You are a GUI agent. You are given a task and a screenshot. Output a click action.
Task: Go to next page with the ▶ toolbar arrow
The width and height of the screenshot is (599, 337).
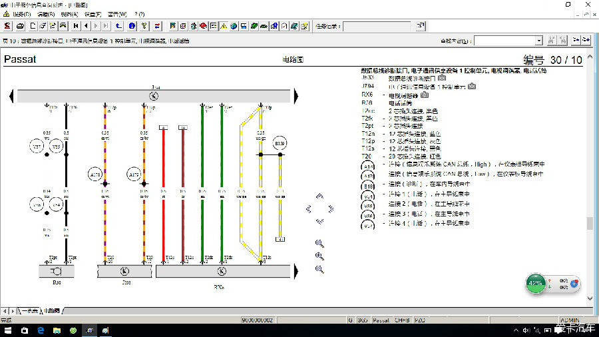pyautogui.click(x=96, y=26)
